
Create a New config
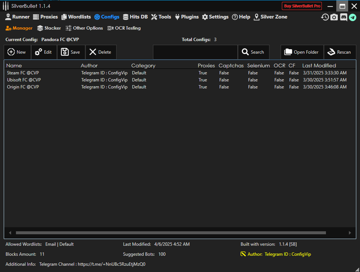pyautogui.click(x=17, y=52)
